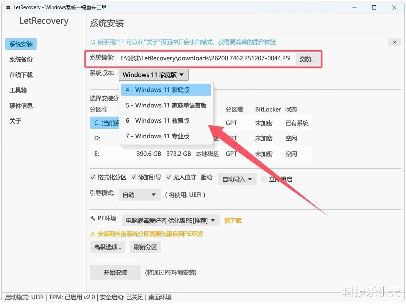Open the 在线下载 sidebar page
The width and height of the screenshot is (406, 305).
click(21, 75)
